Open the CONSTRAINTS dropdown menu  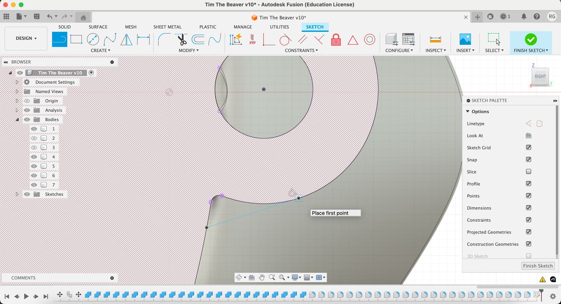point(301,50)
